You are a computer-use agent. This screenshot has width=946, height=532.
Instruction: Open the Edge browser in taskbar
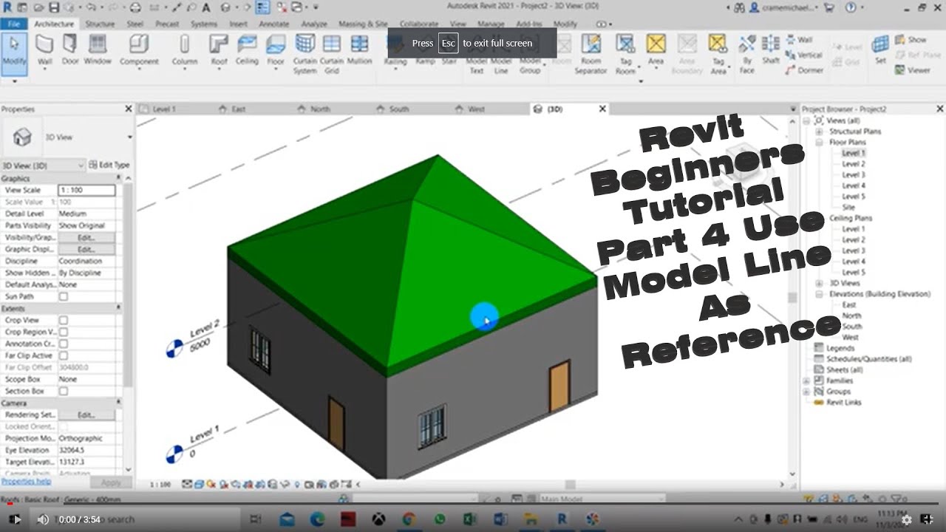tap(317, 519)
